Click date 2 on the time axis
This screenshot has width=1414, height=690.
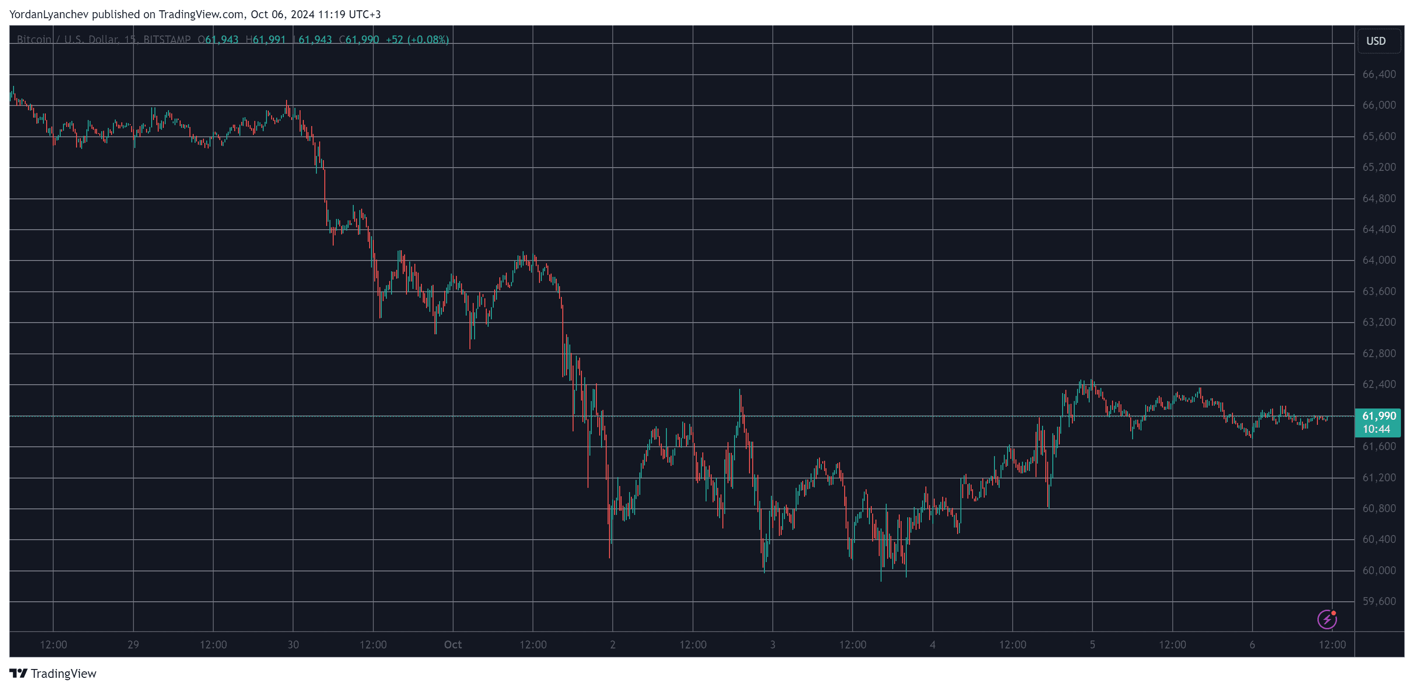[x=613, y=644]
